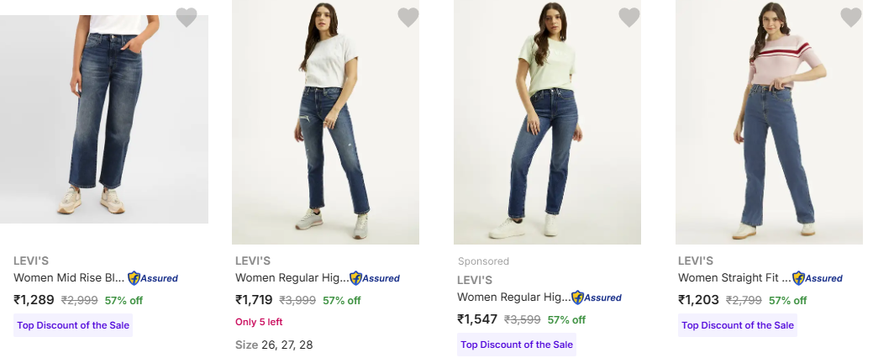Screen dimensions: 873x358
Task: Click Assured badge on Women Mid Rise jeans
Action: (153, 278)
